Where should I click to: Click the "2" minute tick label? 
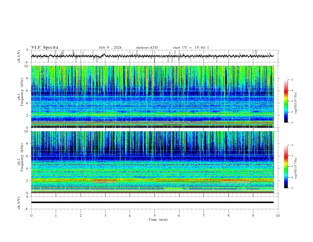click(x=81, y=216)
